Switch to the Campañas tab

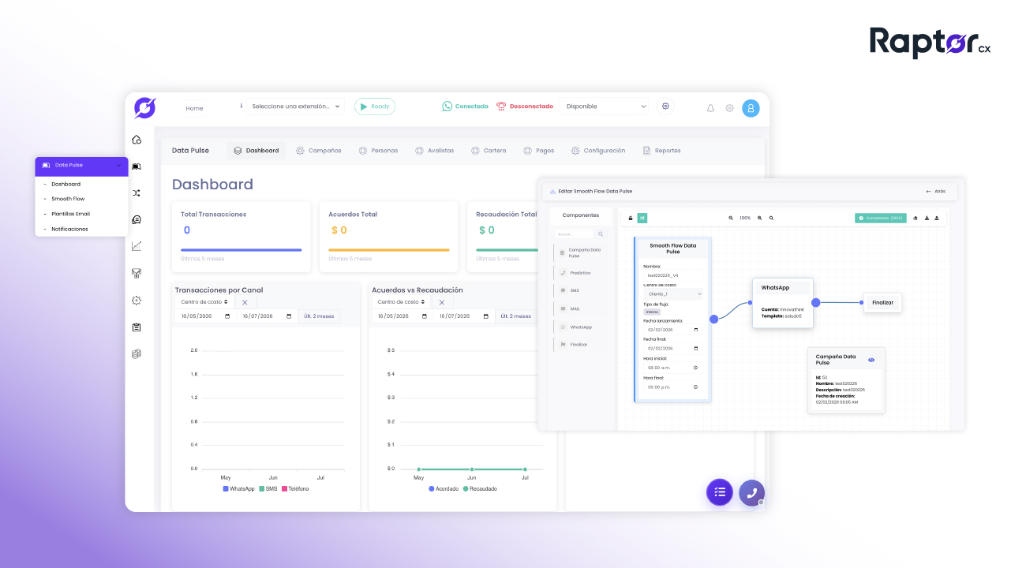click(319, 151)
